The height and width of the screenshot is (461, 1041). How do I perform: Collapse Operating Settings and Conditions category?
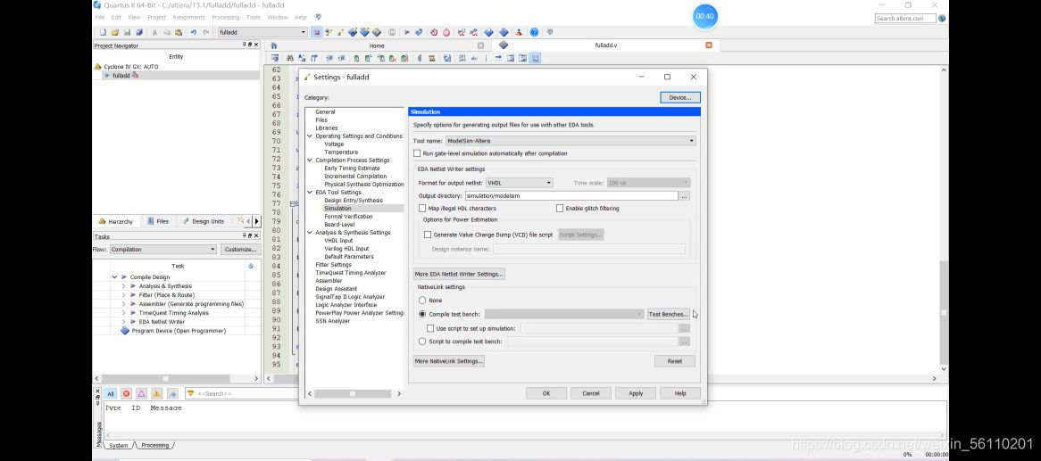pos(310,136)
